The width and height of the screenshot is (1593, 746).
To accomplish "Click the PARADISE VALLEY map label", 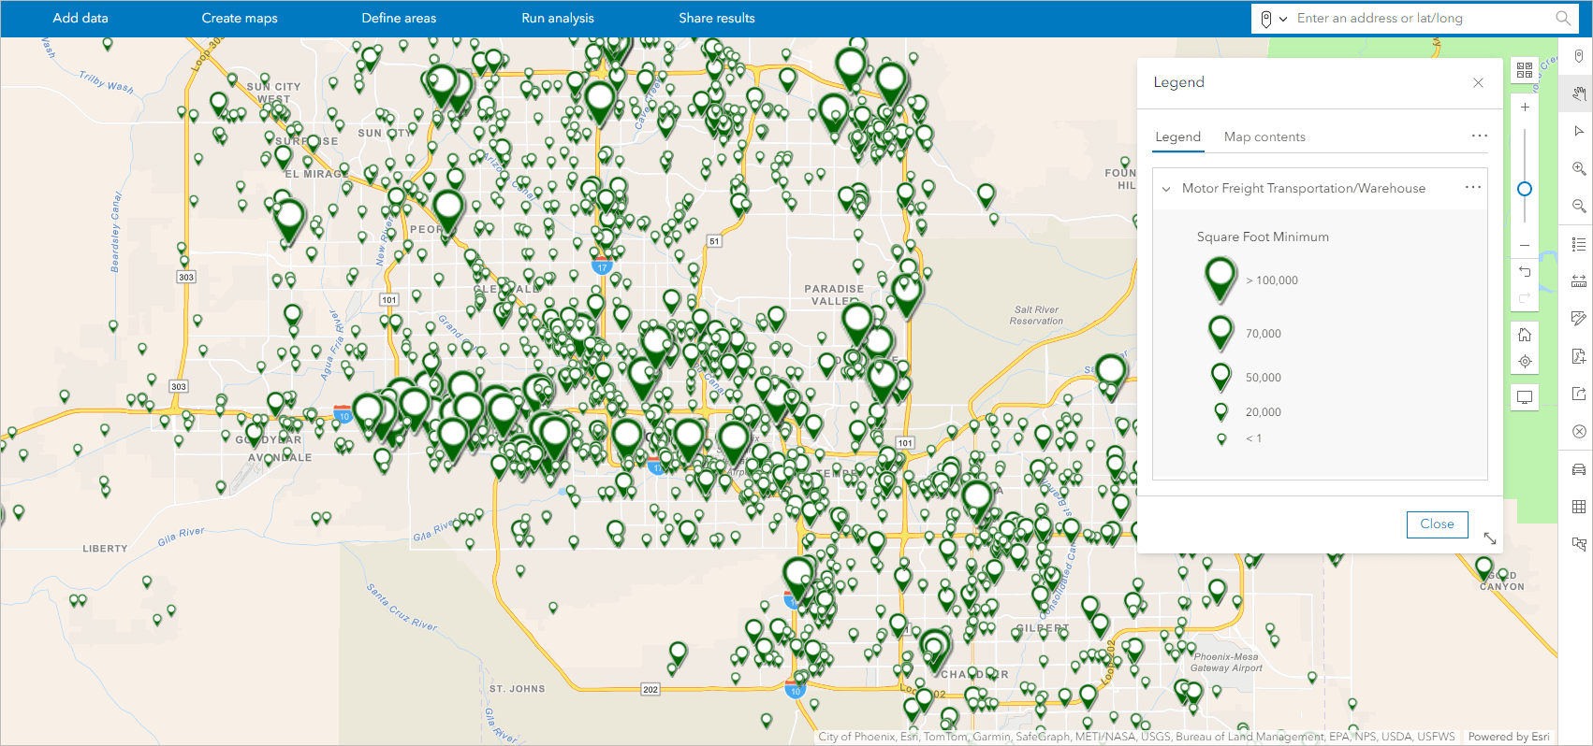I will (x=834, y=294).
